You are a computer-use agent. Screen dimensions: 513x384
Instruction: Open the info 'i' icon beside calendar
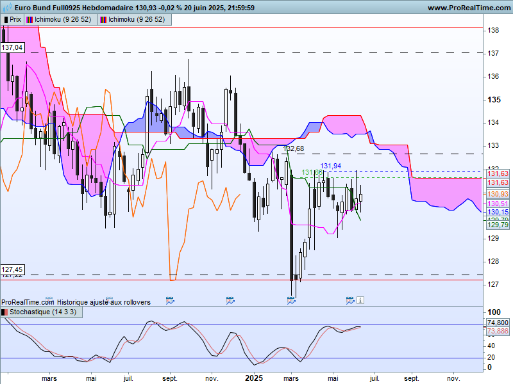click(x=360, y=300)
